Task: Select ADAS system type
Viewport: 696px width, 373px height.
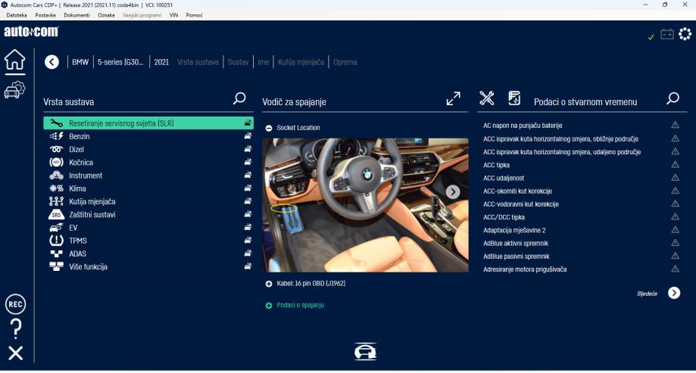Action: 148,253
